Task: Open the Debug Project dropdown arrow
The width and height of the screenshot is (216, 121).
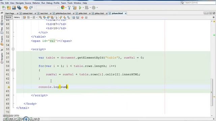Action: point(90,7)
